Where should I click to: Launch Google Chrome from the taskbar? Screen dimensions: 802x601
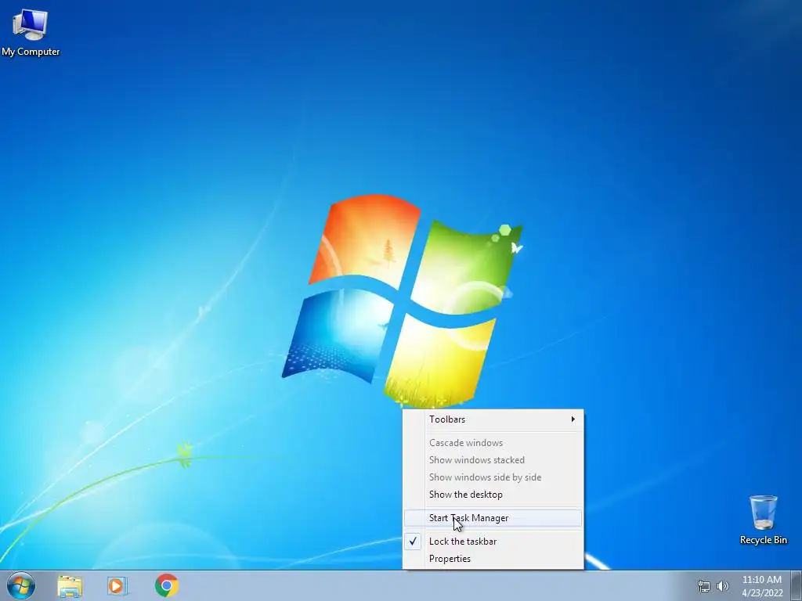[x=166, y=585]
